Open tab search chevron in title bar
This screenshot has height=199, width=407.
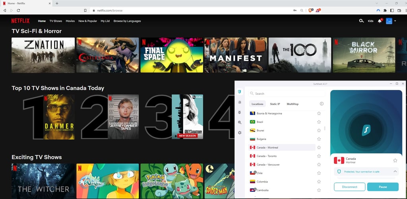click(377, 3)
